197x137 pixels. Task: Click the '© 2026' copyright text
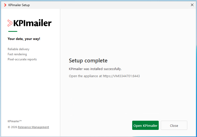(x=12, y=127)
